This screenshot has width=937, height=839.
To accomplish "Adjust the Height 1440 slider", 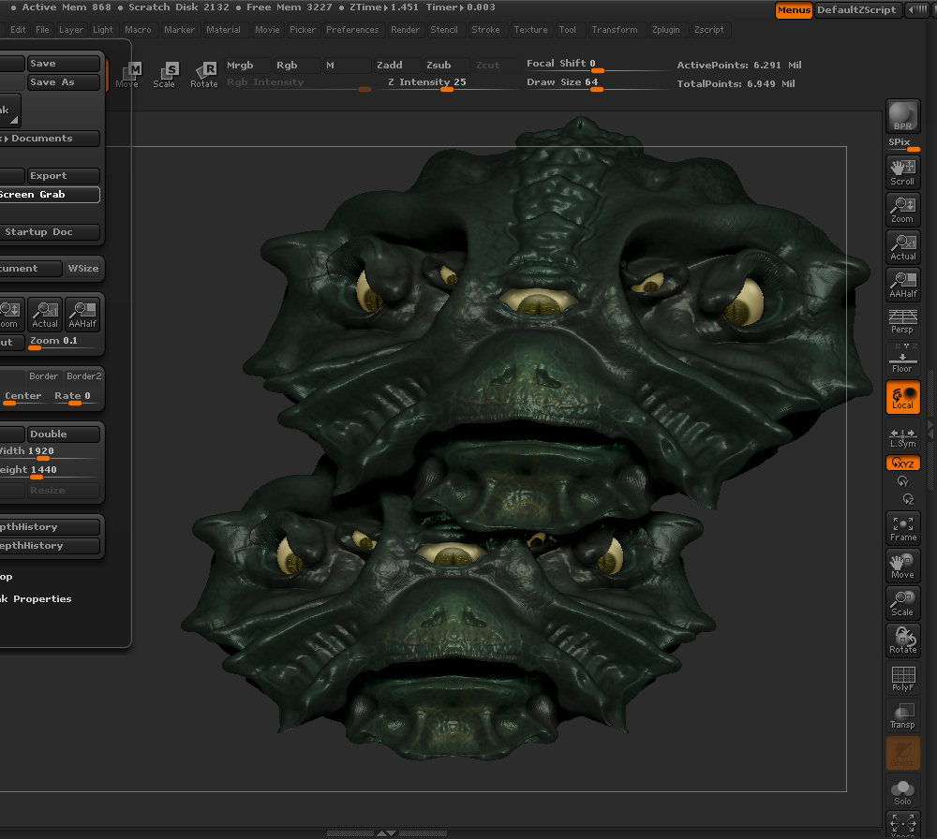I will [x=49, y=471].
